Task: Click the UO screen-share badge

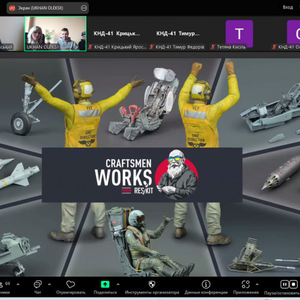Action: tap(12, 8)
